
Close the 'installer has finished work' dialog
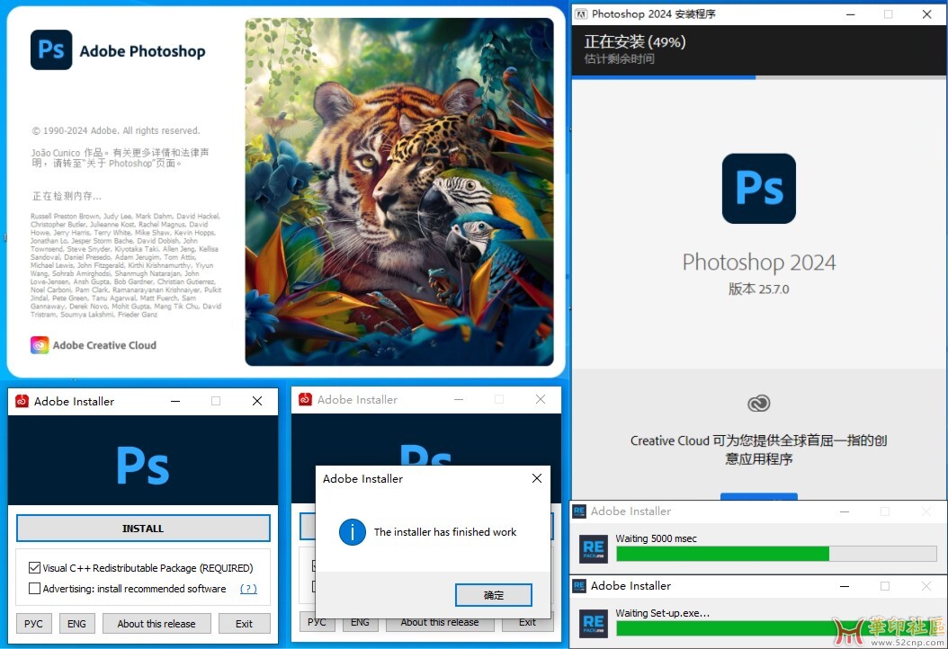(536, 478)
